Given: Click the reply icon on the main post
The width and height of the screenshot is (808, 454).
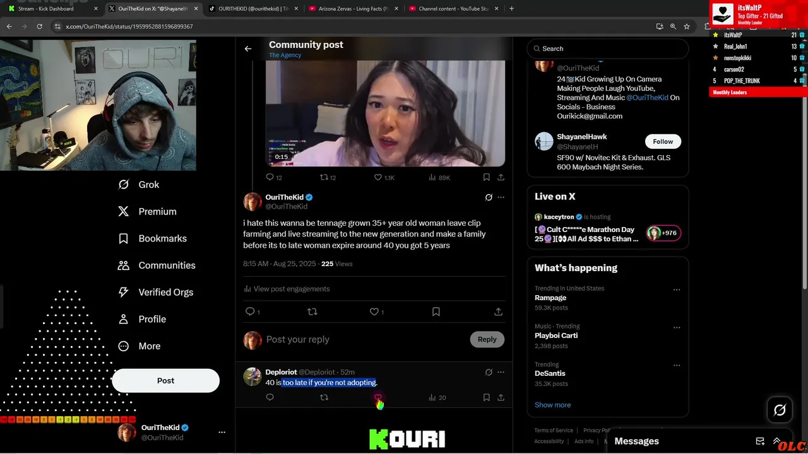Looking at the screenshot, I should [250, 311].
